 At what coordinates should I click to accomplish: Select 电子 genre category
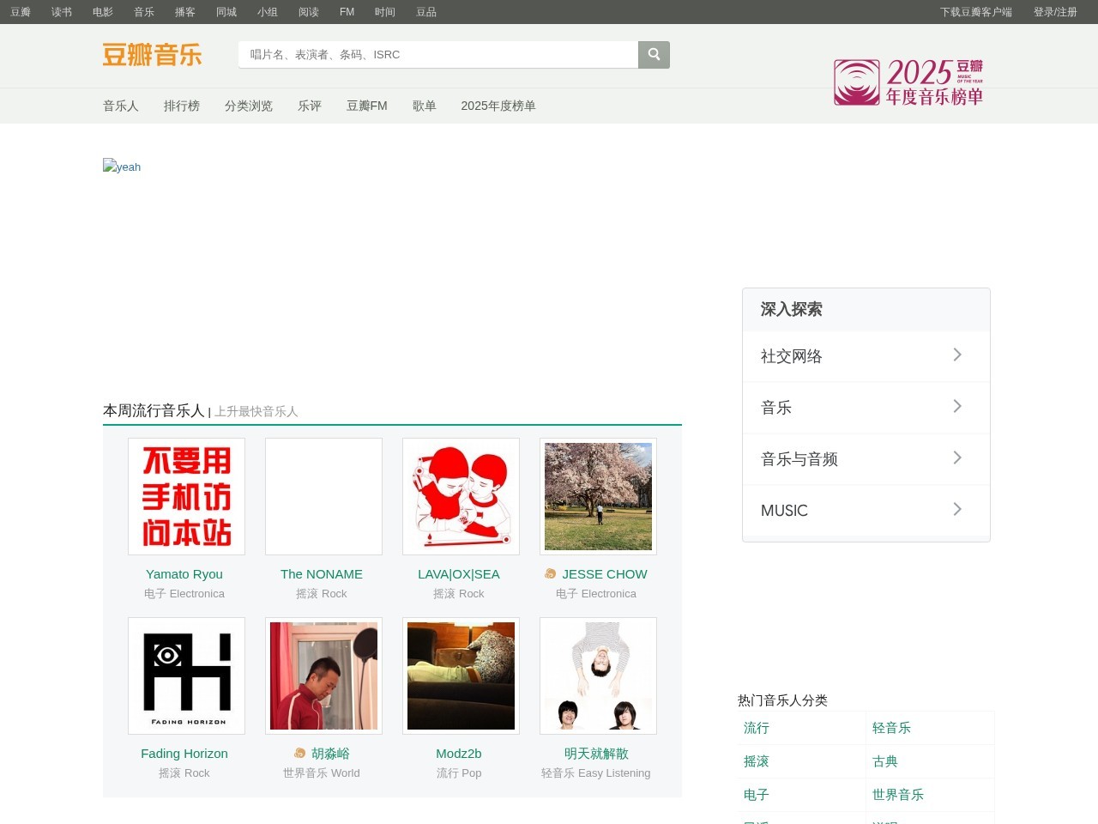pos(757,795)
